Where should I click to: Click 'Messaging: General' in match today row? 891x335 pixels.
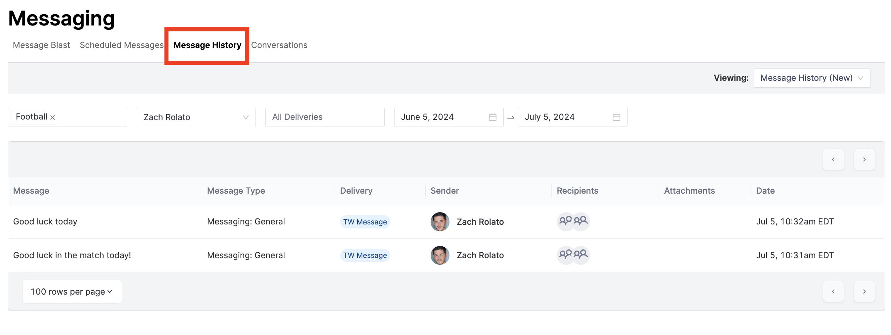tap(246, 255)
